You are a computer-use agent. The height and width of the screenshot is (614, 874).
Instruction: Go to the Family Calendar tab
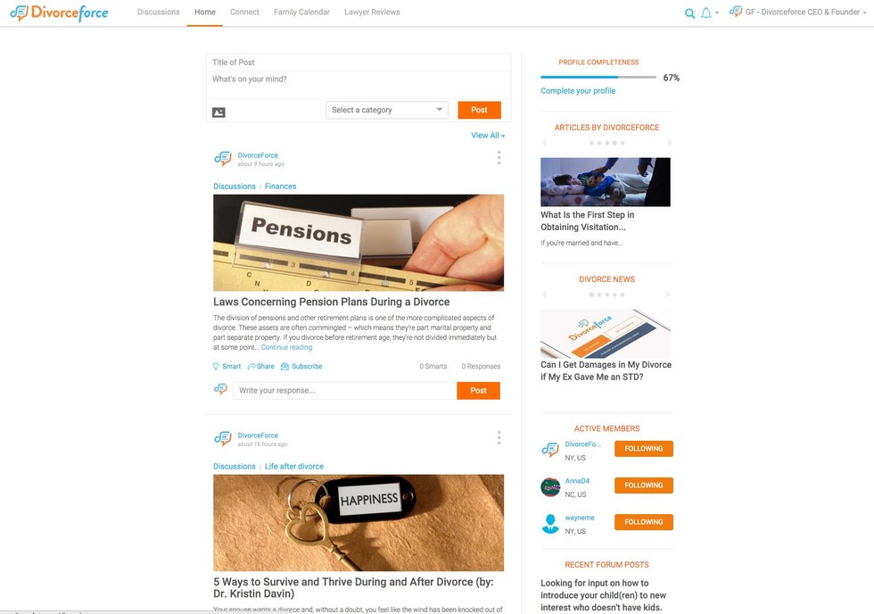(x=301, y=12)
